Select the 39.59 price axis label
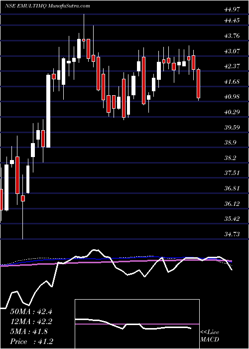Image resolution: width=249 pixels, height=349 pixels. pos(232,127)
